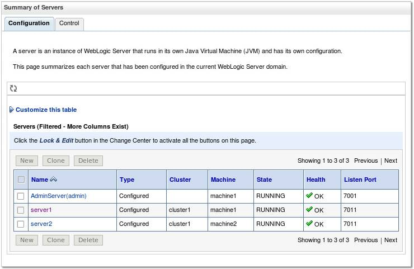The image size is (414, 269).
Task: Click the bottom Clone button
Action: pyautogui.click(x=56, y=240)
